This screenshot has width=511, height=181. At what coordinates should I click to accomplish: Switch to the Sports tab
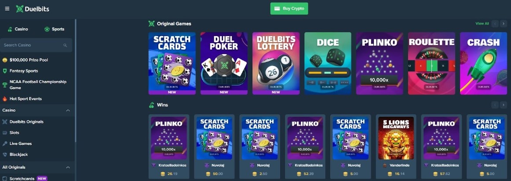tap(54, 29)
